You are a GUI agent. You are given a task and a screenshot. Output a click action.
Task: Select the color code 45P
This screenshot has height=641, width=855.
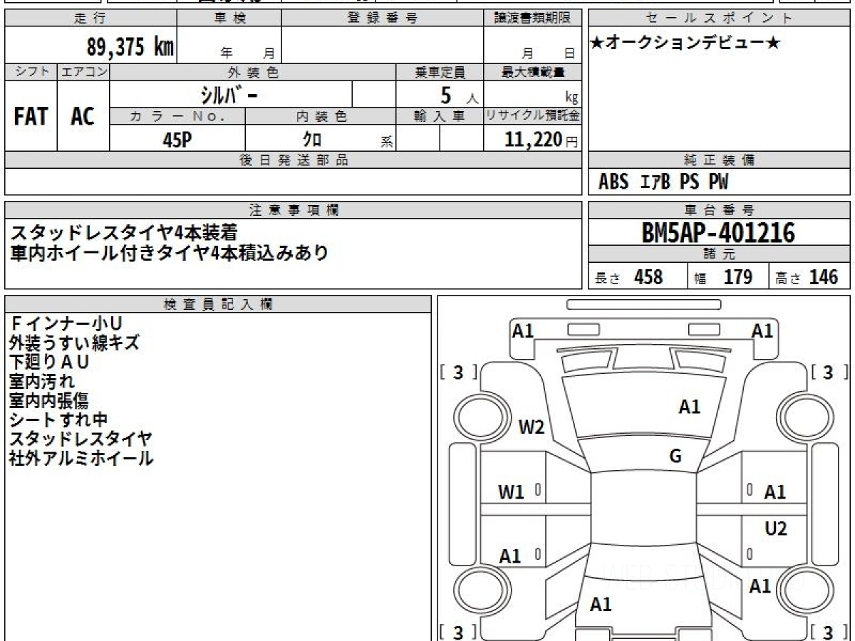[x=177, y=140]
